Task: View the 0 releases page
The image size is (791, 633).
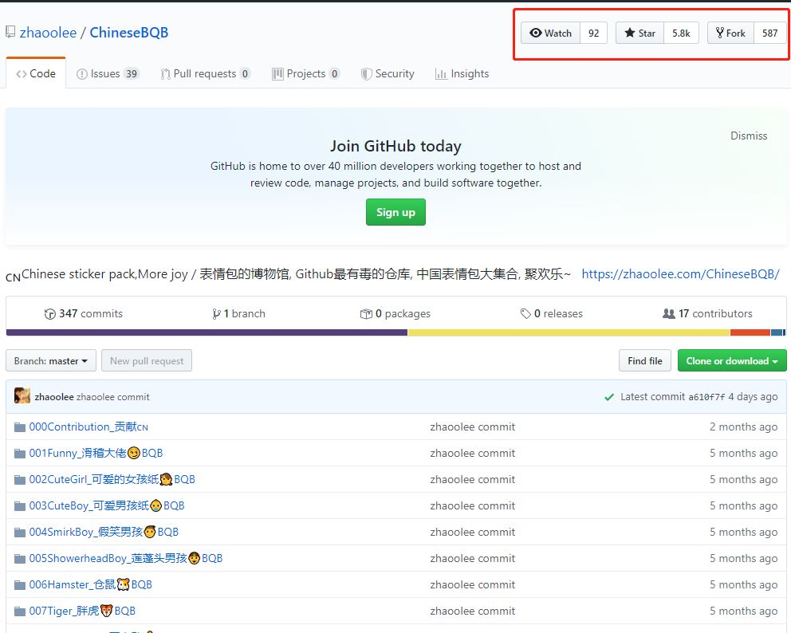Action: tap(551, 314)
